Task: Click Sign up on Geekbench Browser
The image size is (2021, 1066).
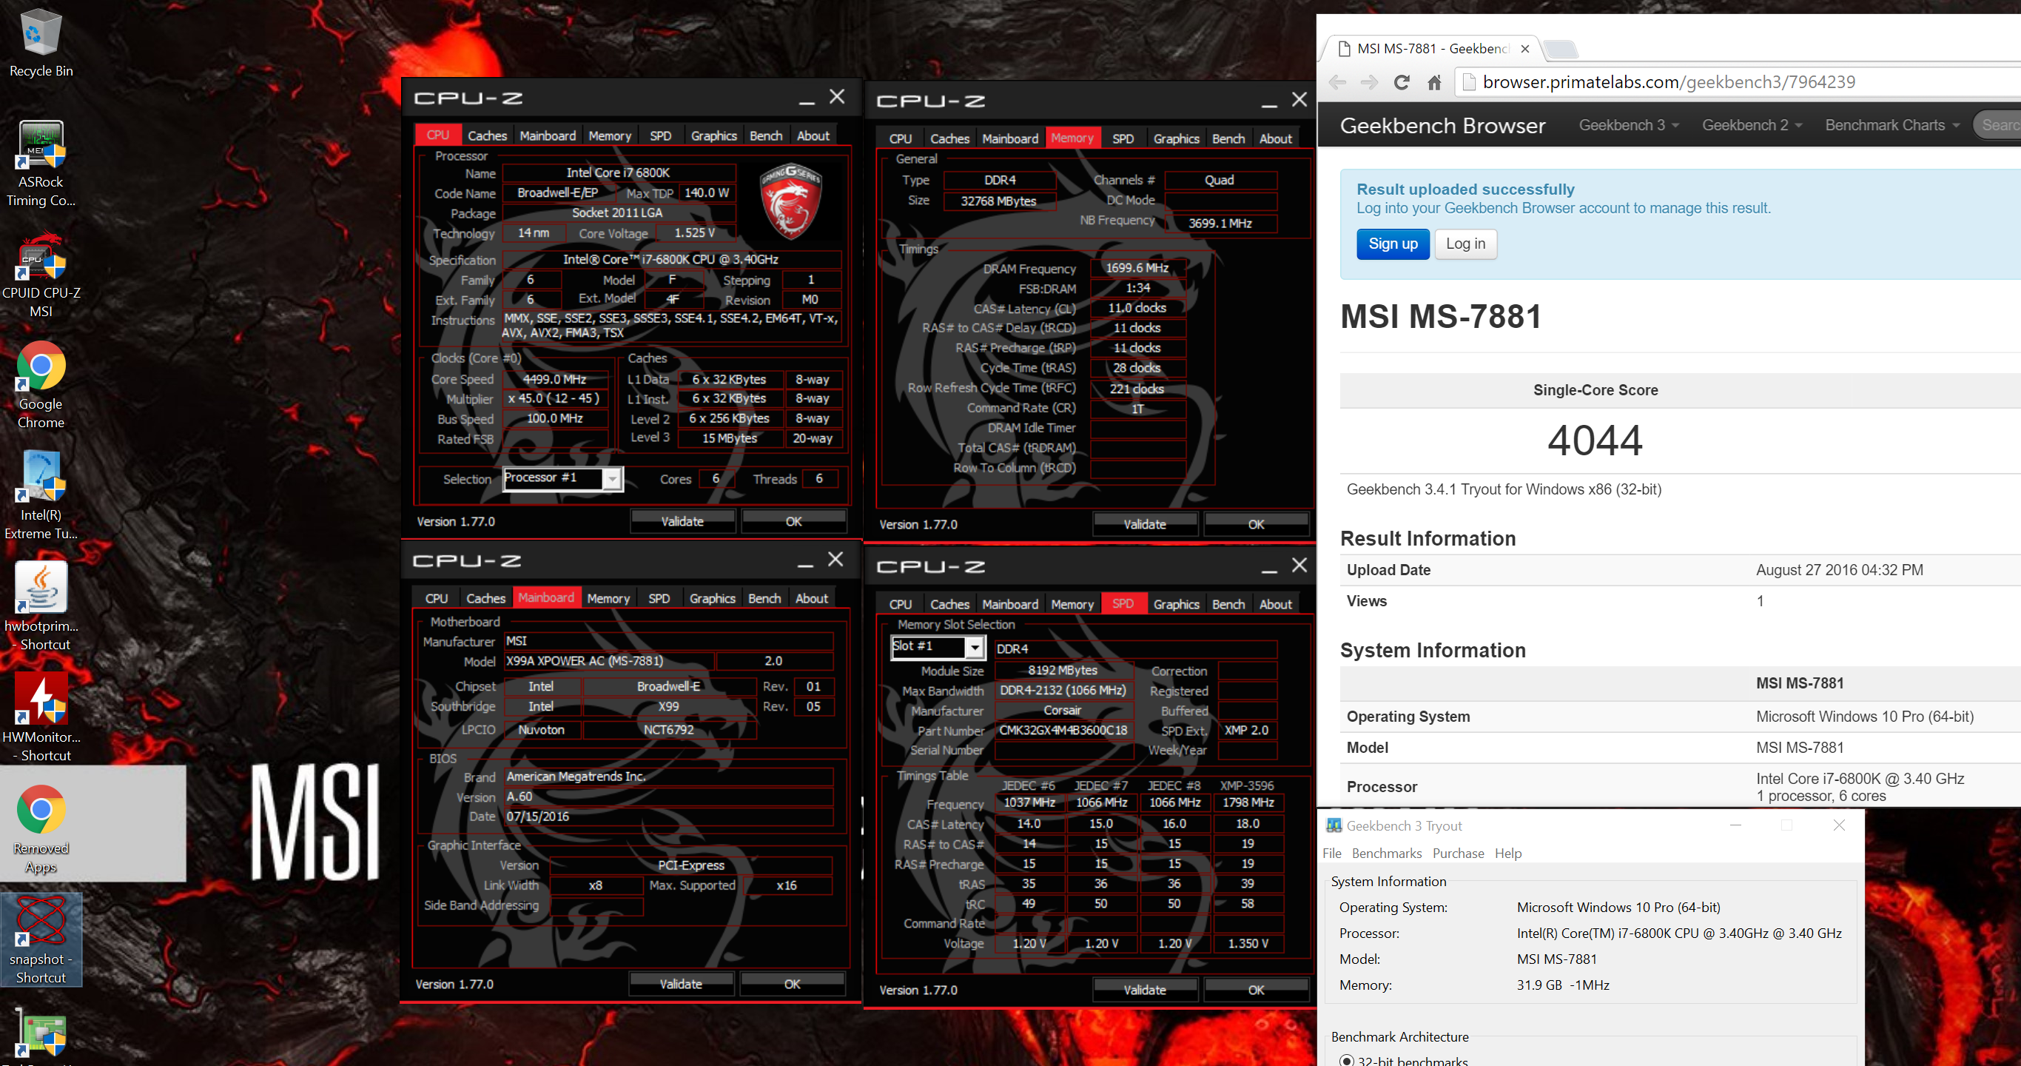Action: point(1393,244)
